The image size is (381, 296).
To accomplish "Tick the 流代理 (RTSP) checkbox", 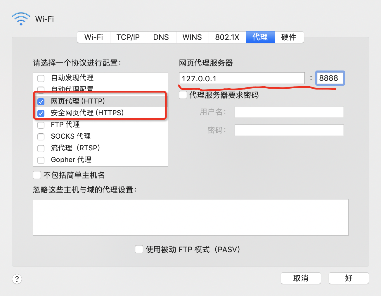I will tap(41, 148).
